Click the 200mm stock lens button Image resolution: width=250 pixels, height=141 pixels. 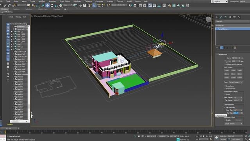click(239, 78)
